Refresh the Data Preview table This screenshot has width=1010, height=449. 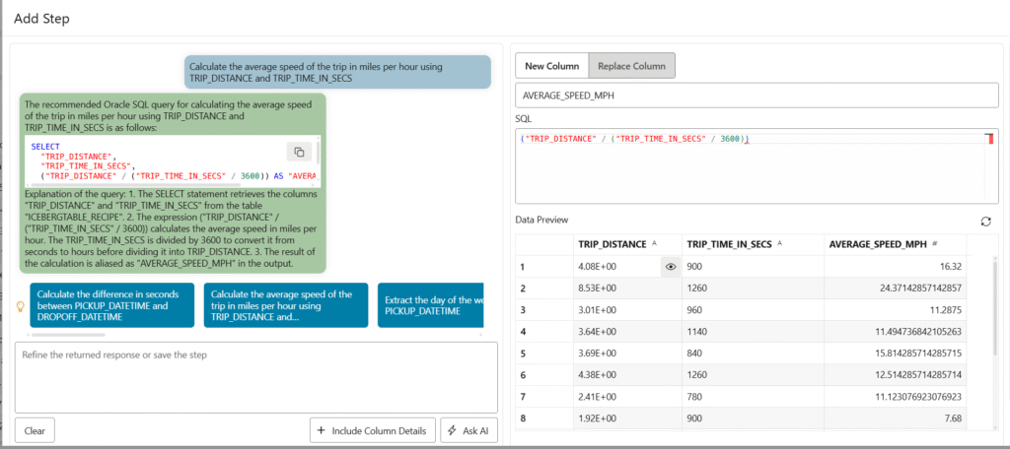pyautogui.click(x=984, y=222)
